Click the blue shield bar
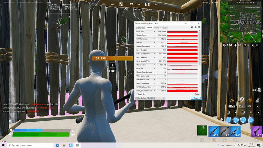The height and width of the screenshot is (148, 263). 28,130
